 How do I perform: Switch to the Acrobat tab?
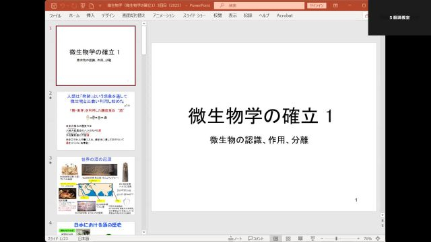click(x=284, y=15)
